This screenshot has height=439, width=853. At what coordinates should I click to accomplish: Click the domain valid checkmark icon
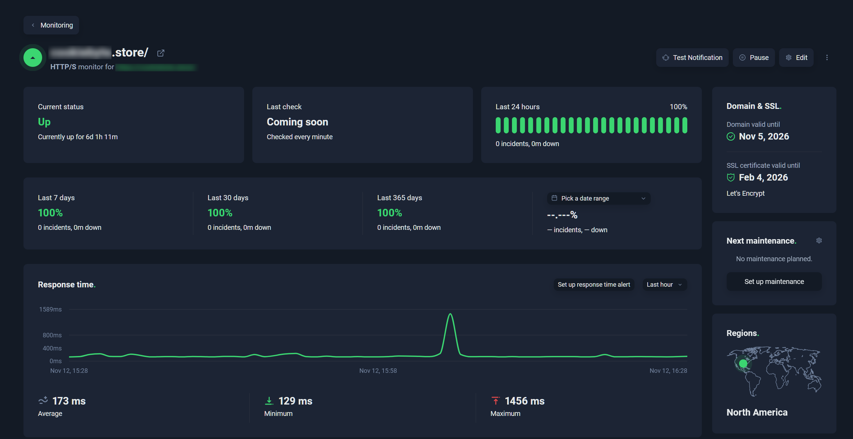click(x=730, y=136)
